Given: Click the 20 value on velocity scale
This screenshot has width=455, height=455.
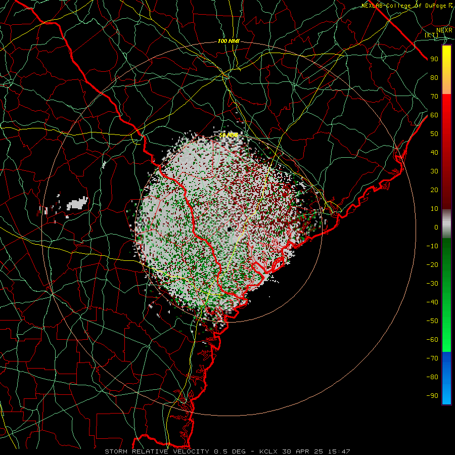Looking at the screenshot, I should (434, 190).
